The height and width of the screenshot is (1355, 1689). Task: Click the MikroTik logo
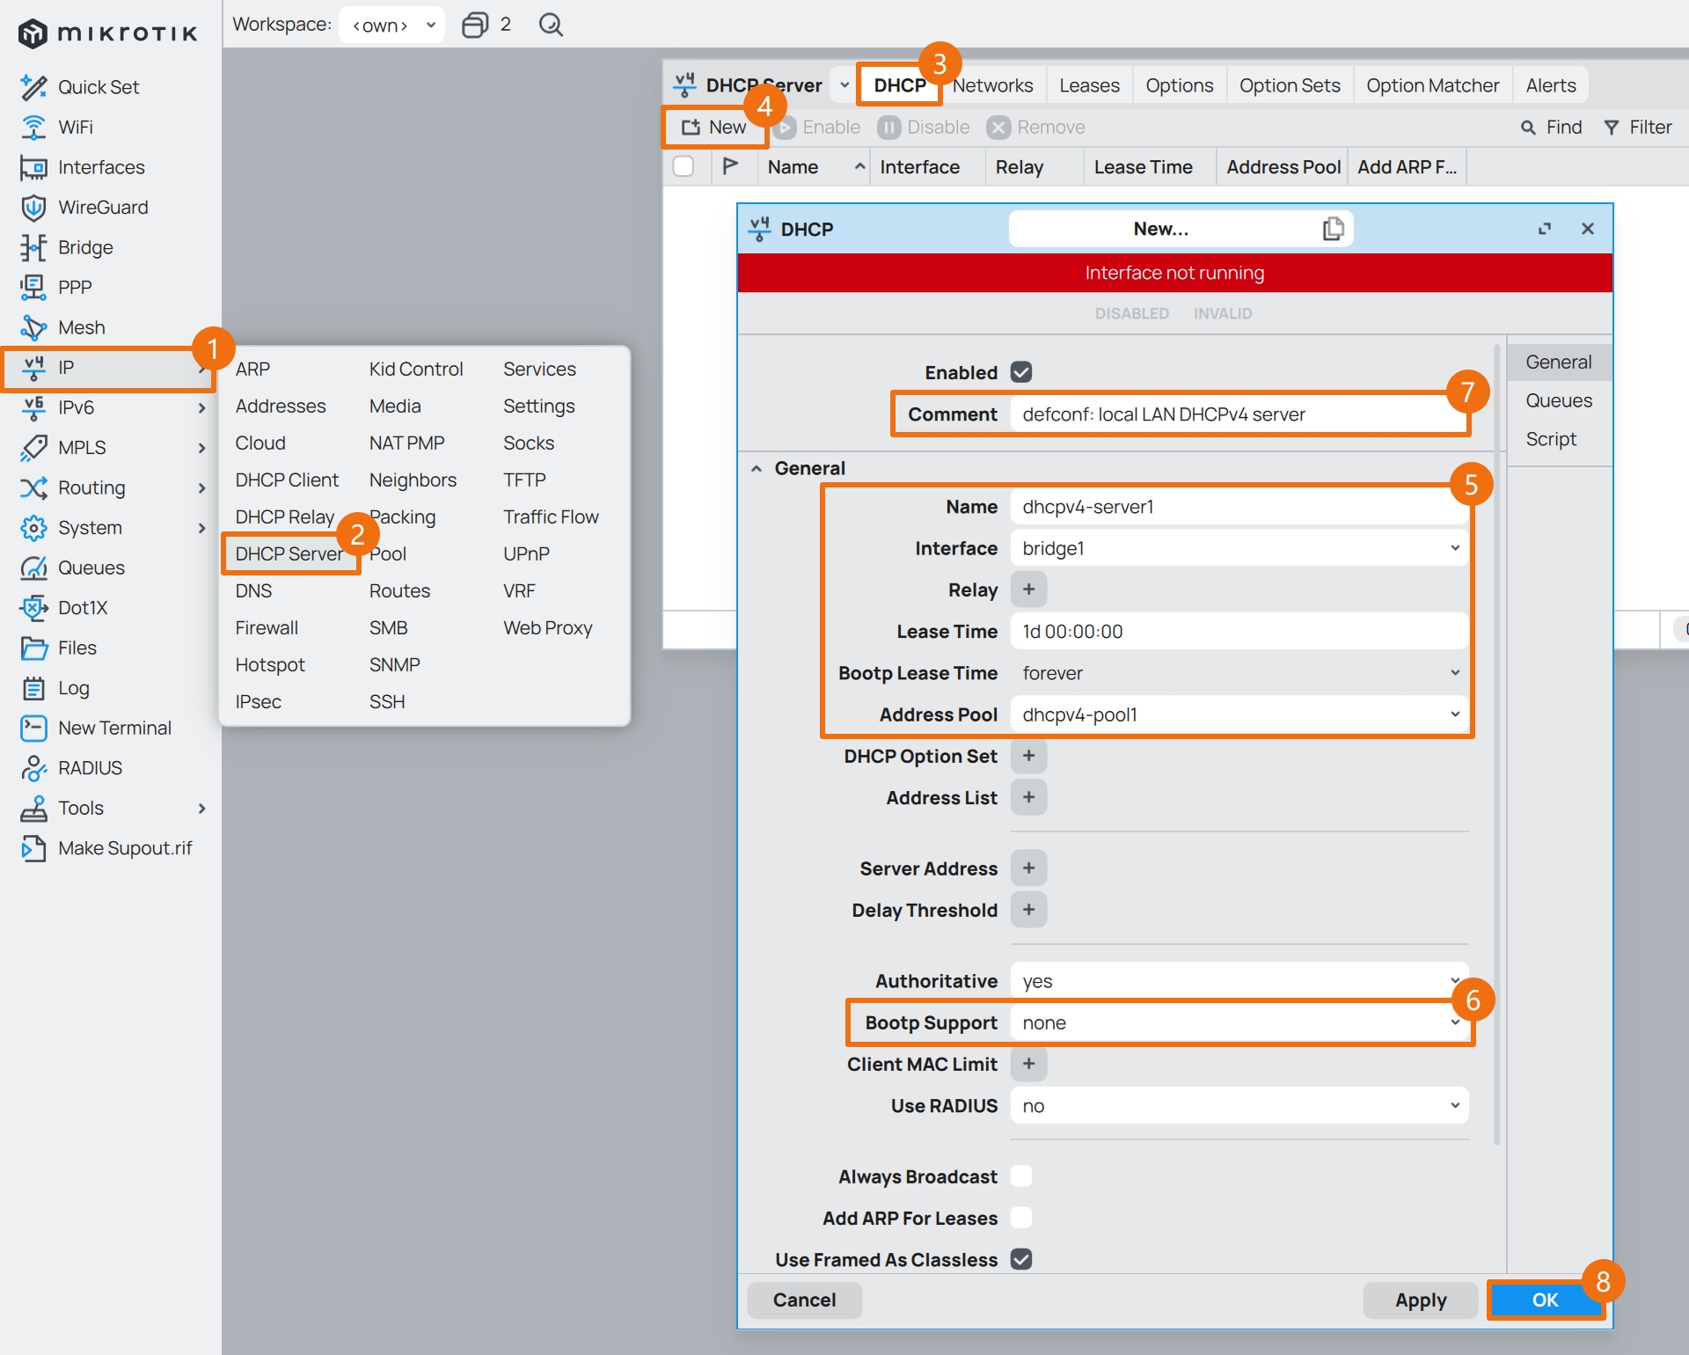coord(107,33)
